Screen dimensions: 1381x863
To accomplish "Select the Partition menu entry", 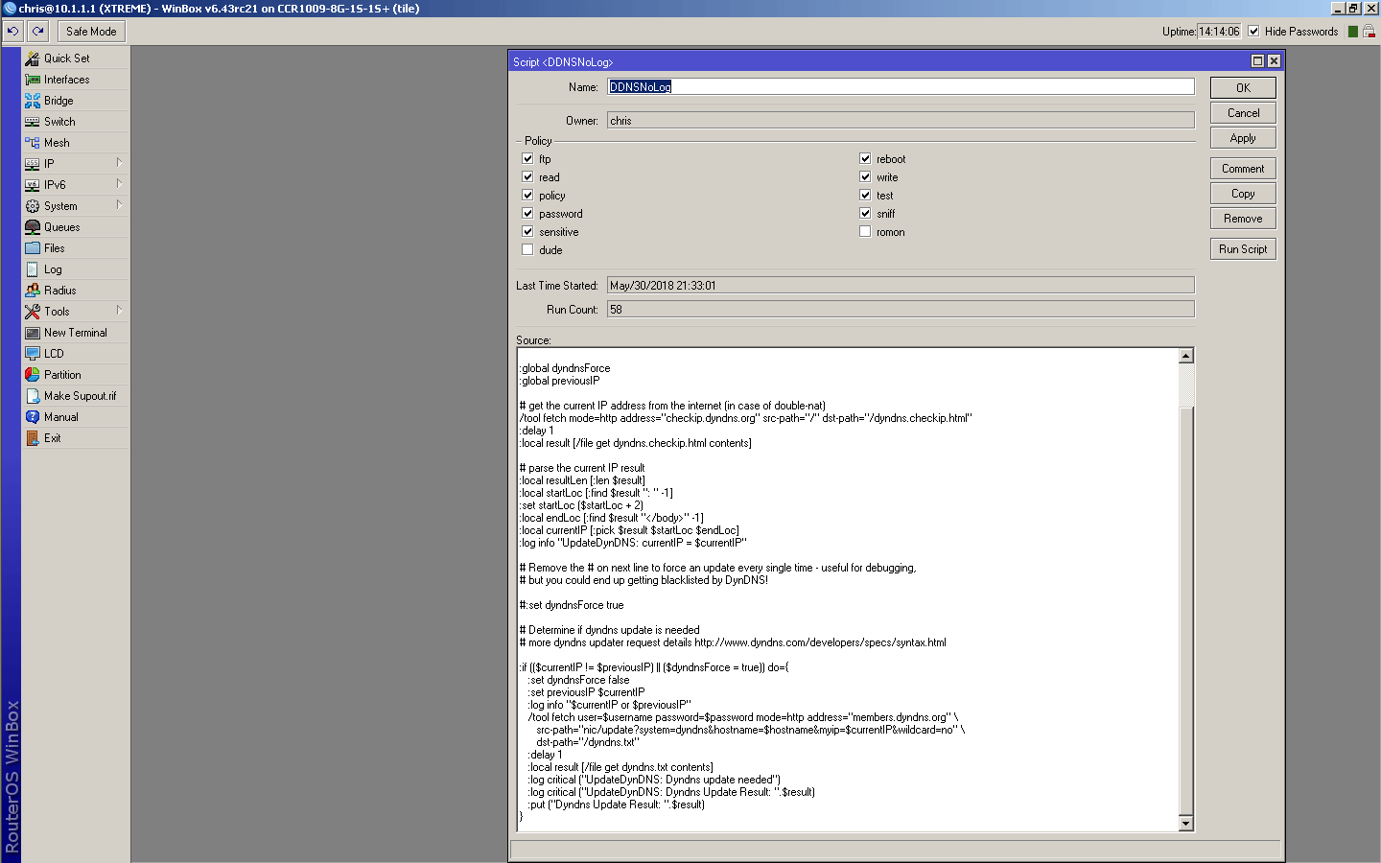I will click(x=76, y=375).
